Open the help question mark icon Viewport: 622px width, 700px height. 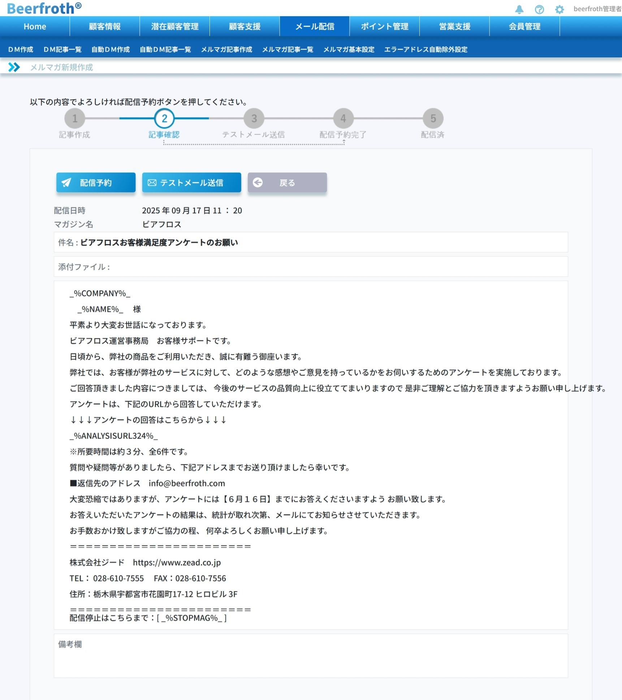(x=539, y=9)
